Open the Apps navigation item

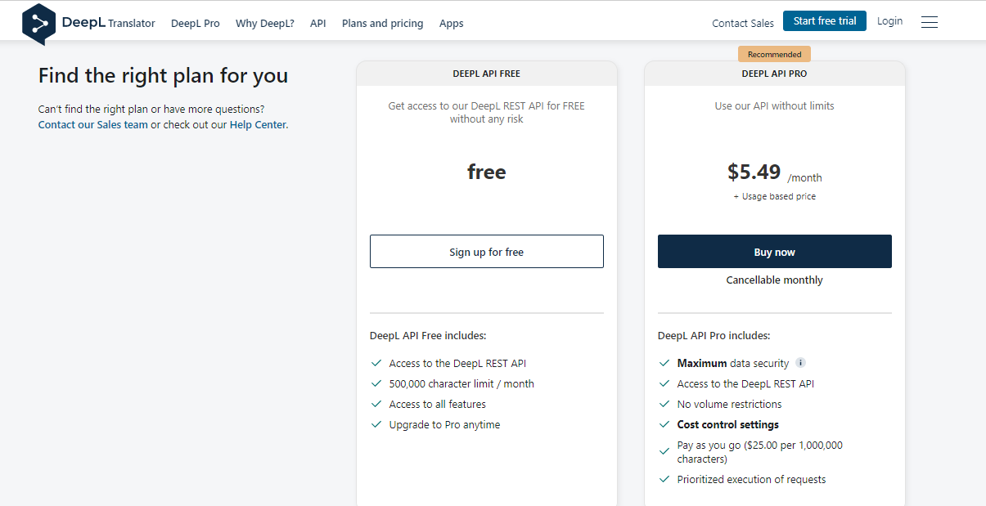[x=451, y=23]
